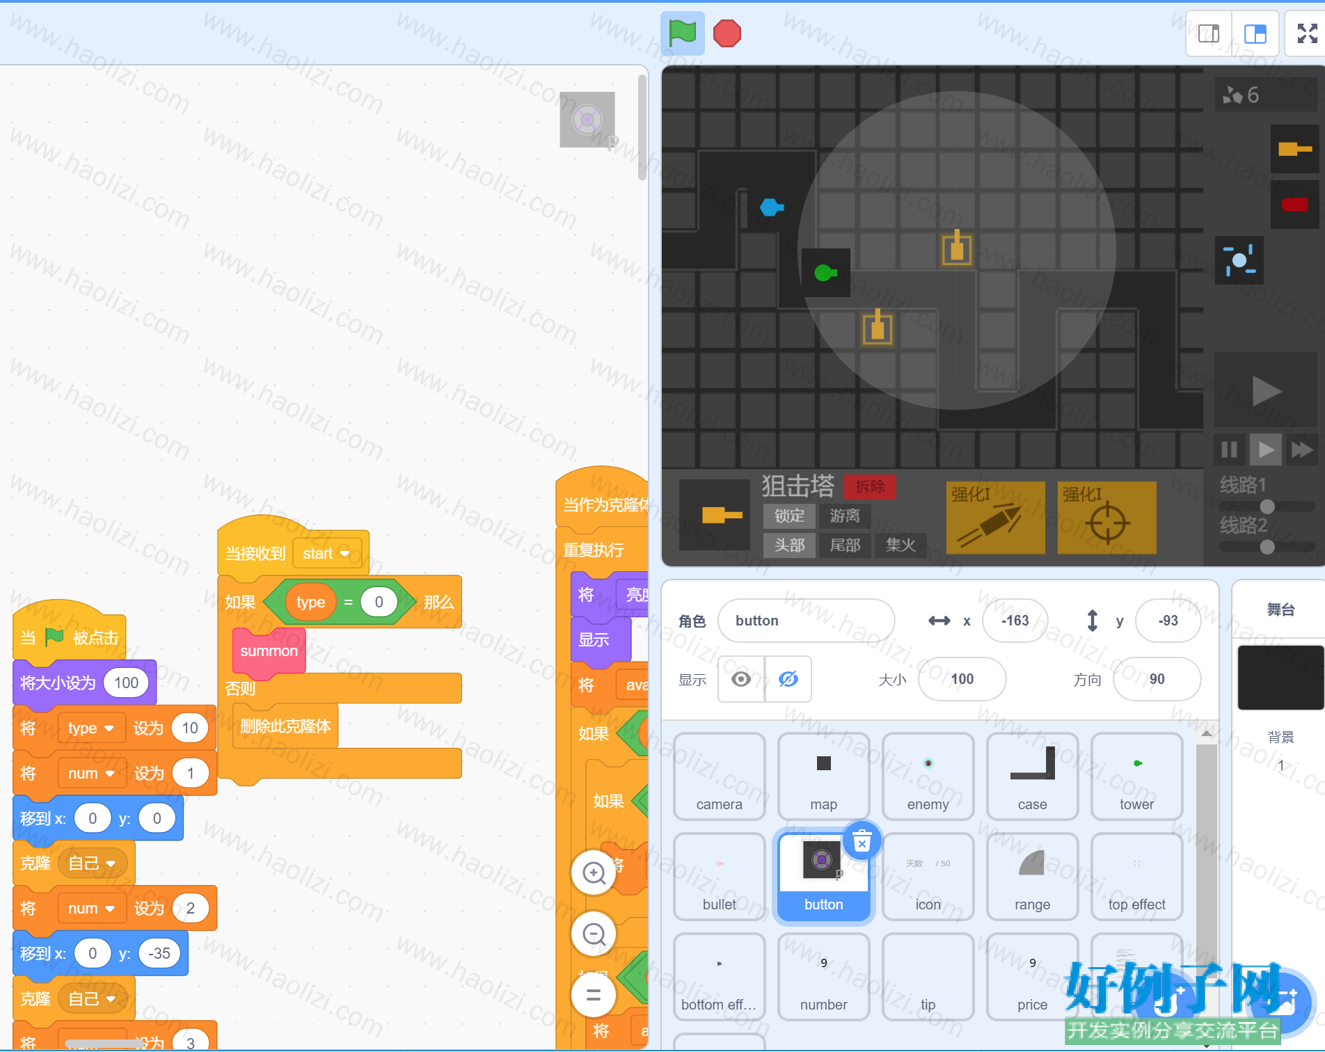Buy the rocket 强化I upgrade
Viewport: 1325px width, 1052px height.
[x=995, y=518]
